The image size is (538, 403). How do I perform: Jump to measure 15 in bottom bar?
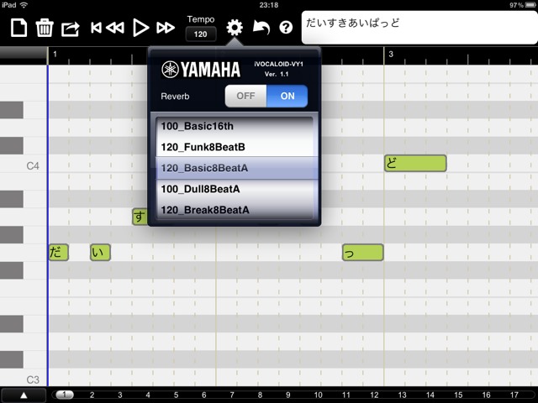click(458, 395)
